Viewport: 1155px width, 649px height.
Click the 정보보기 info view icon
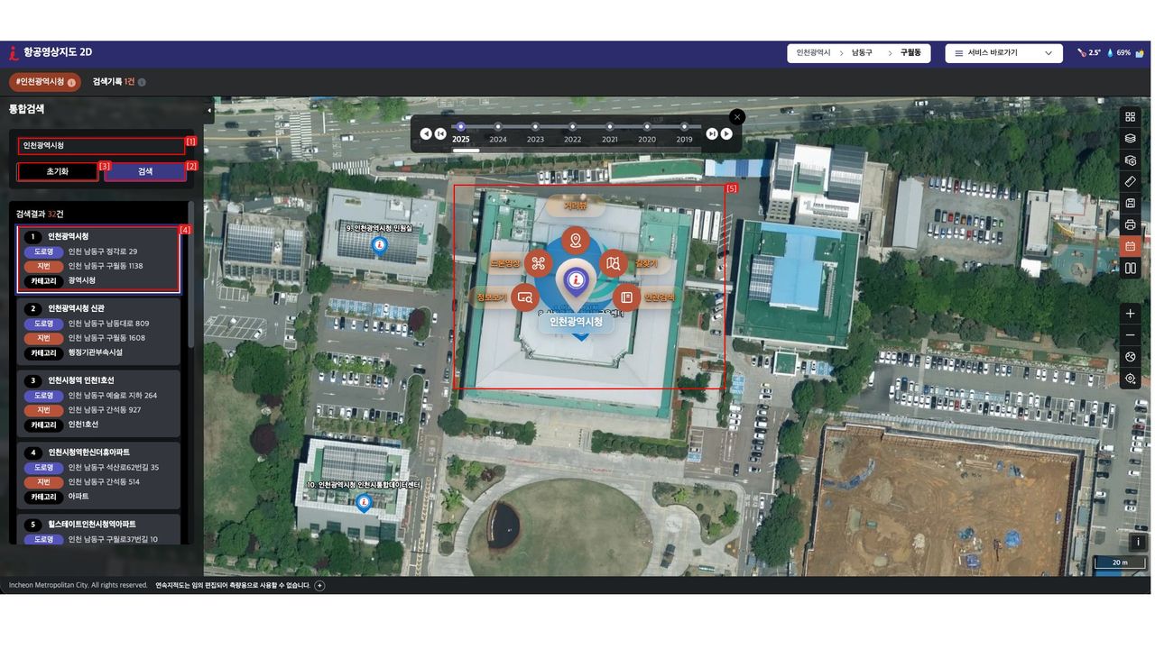coord(525,297)
